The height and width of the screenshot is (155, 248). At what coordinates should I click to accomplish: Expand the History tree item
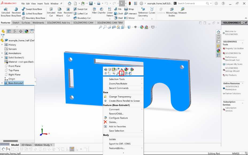coord(2,45)
